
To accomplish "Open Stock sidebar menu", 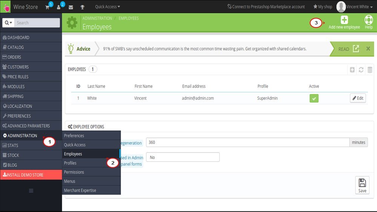I will (x=31, y=156).
